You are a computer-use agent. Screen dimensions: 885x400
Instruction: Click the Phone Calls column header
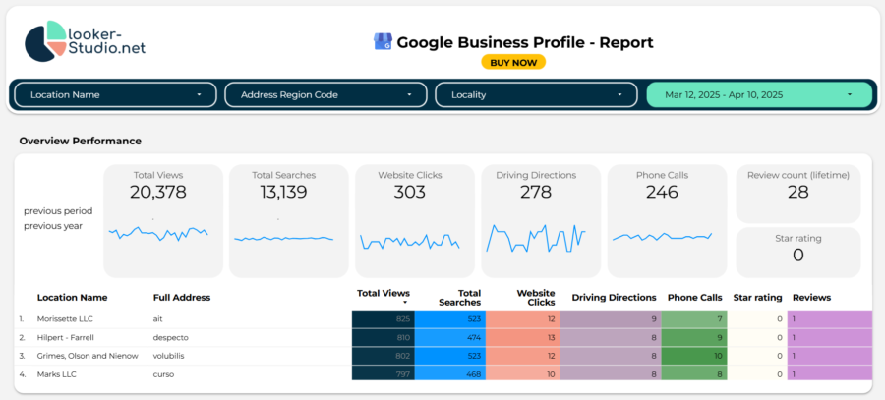[x=694, y=297]
